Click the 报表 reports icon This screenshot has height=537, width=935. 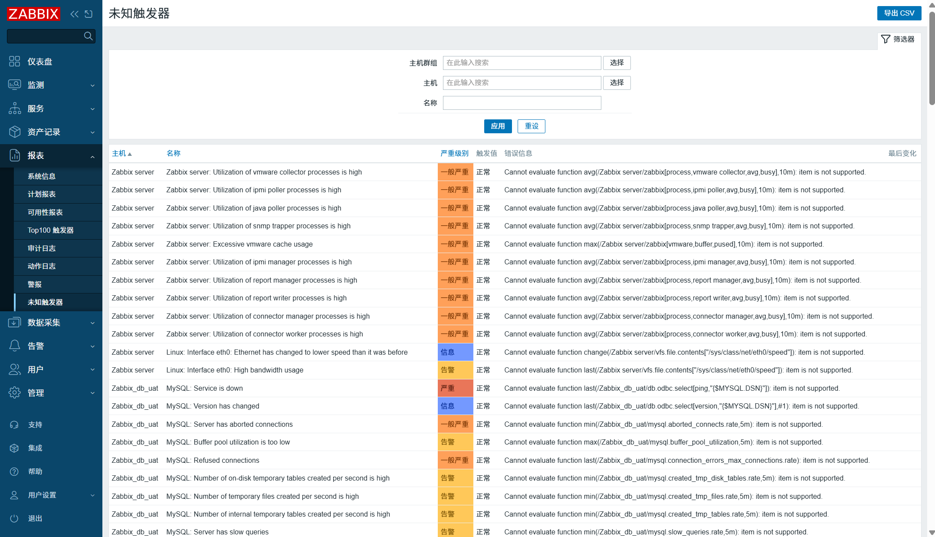(x=14, y=155)
